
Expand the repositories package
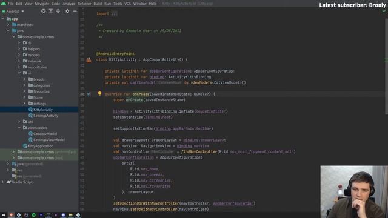(19, 67)
